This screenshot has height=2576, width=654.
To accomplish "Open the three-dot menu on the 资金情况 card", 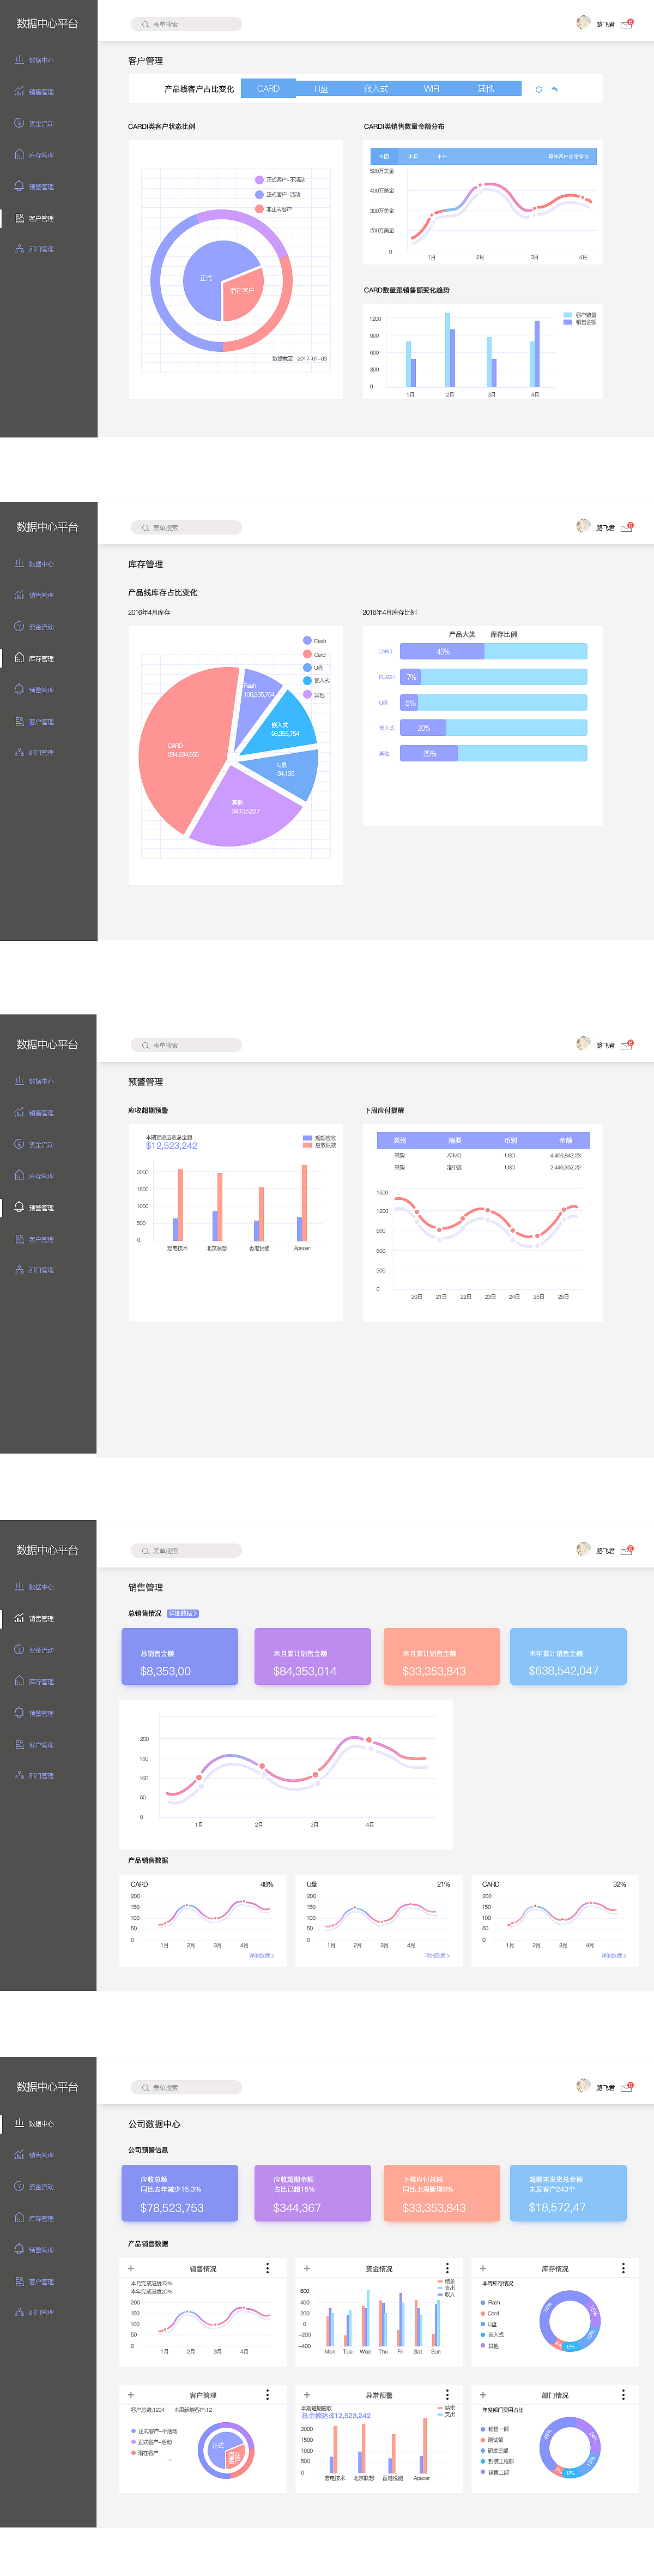I will click(x=447, y=2268).
